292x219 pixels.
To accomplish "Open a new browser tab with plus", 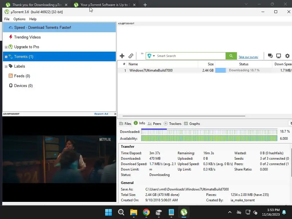I will coord(145,5).
